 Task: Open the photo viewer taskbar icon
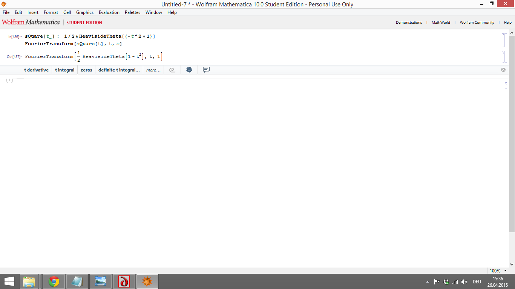pyautogui.click(x=101, y=281)
